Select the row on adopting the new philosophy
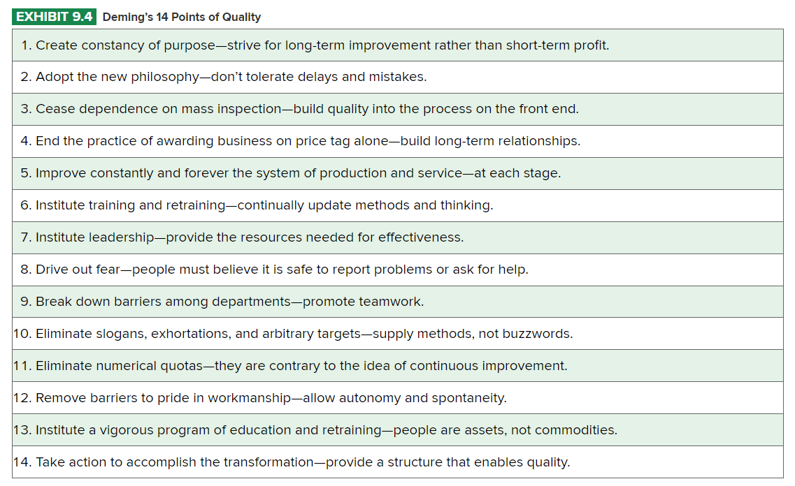795x486 pixels. 223,78
